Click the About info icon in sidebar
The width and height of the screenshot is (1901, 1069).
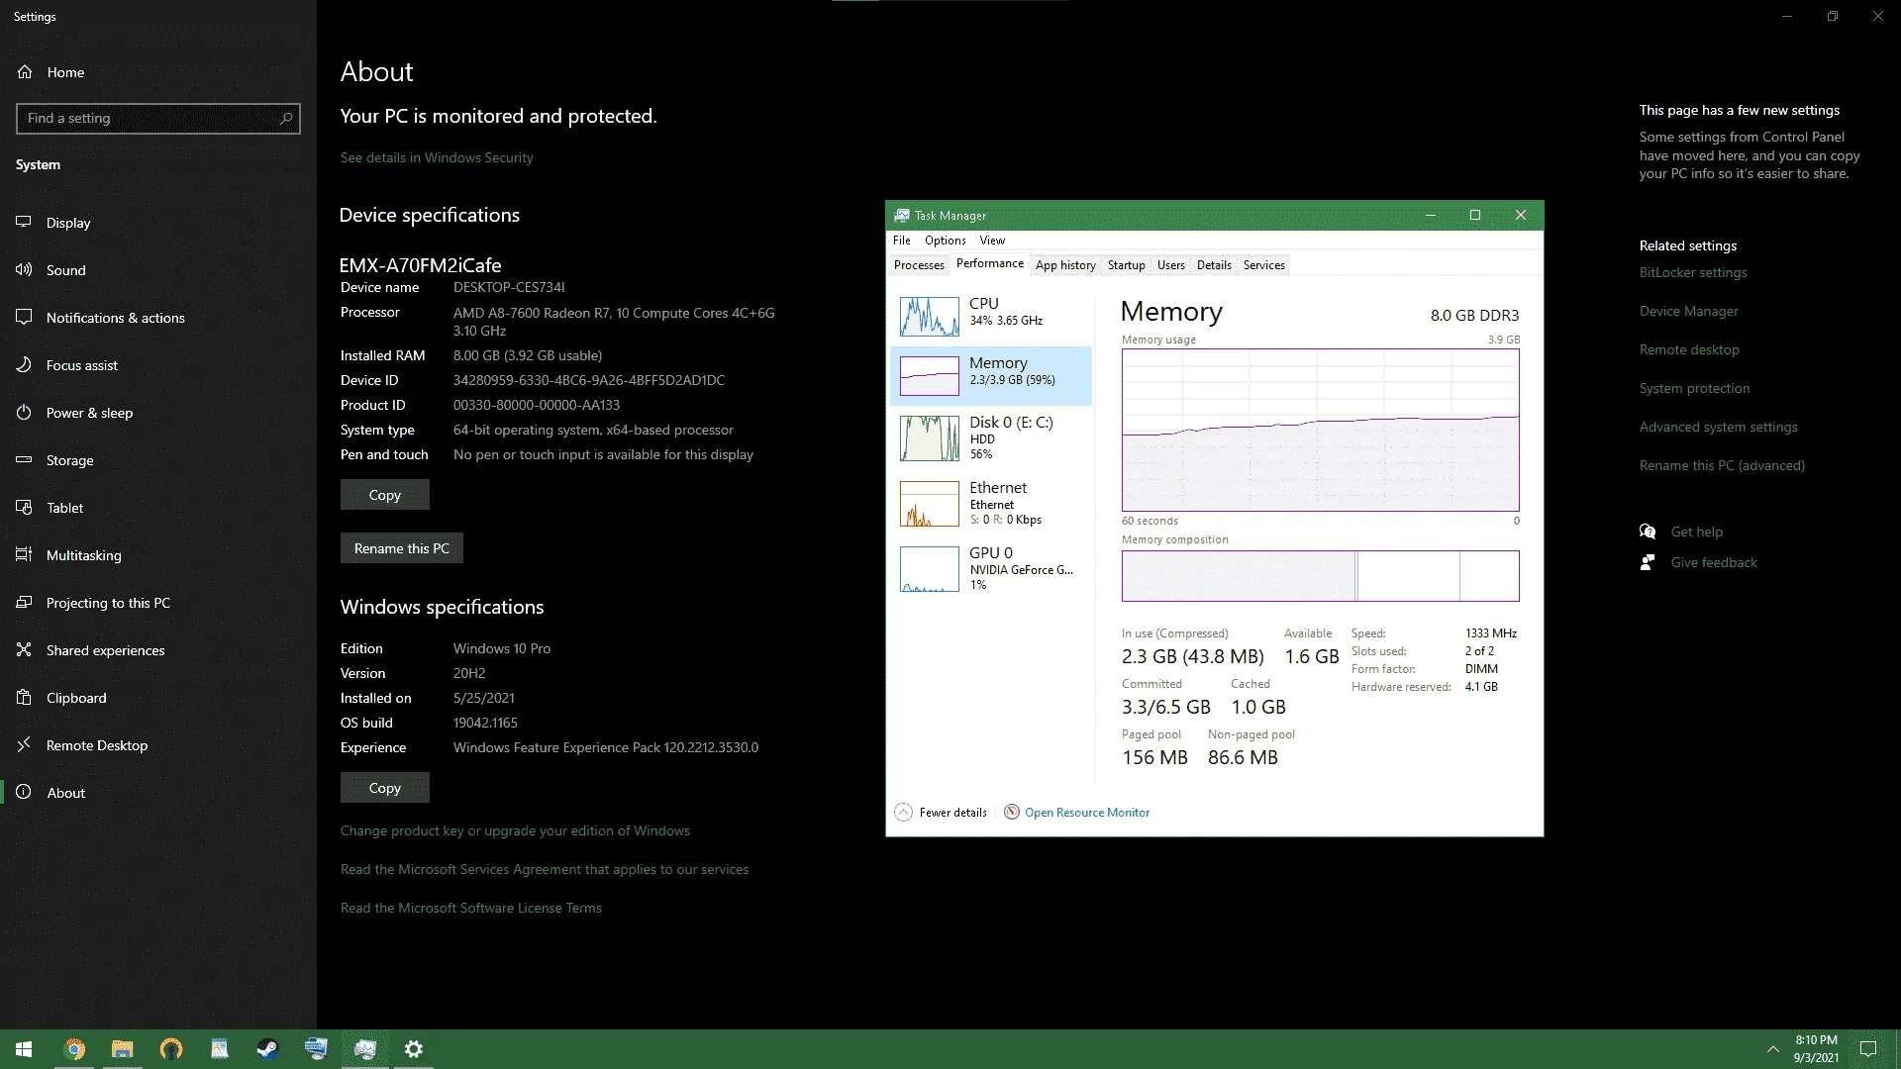coord(24,793)
